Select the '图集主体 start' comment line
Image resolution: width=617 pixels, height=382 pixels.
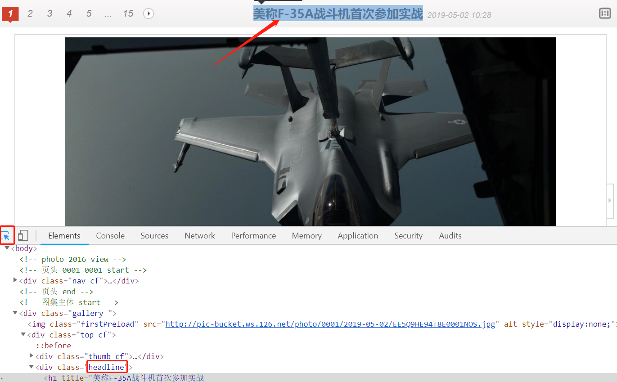pos(69,302)
